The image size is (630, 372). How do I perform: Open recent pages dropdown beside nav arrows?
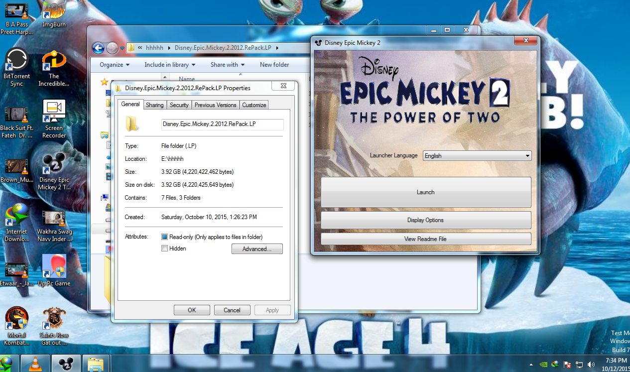click(x=122, y=48)
